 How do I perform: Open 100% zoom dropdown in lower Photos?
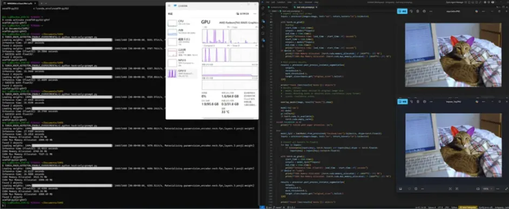487,189
